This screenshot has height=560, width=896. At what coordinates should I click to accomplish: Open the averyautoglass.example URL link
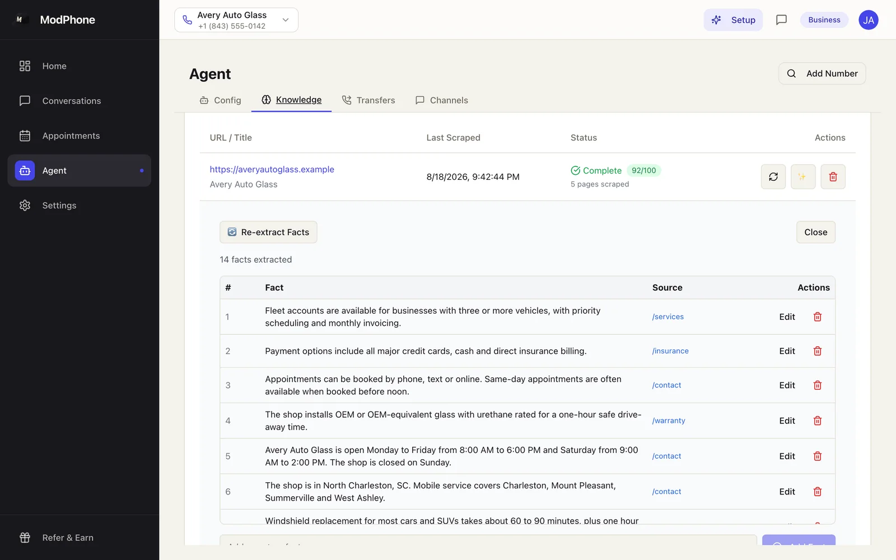coord(272,169)
